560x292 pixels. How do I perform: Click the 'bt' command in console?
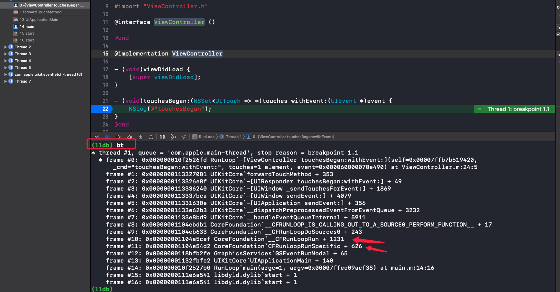pyautogui.click(x=120, y=145)
